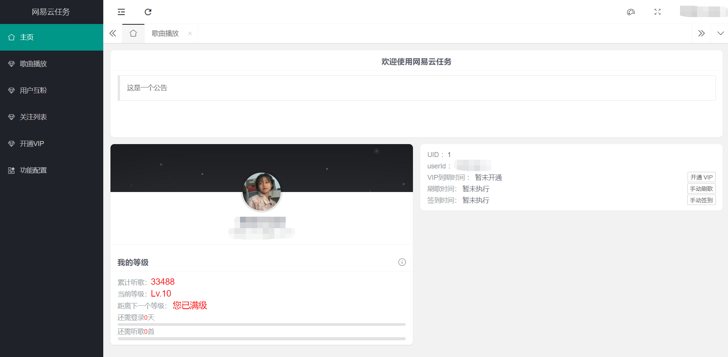Select the 功能配置 sidebar icon

(x=11, y=170)
